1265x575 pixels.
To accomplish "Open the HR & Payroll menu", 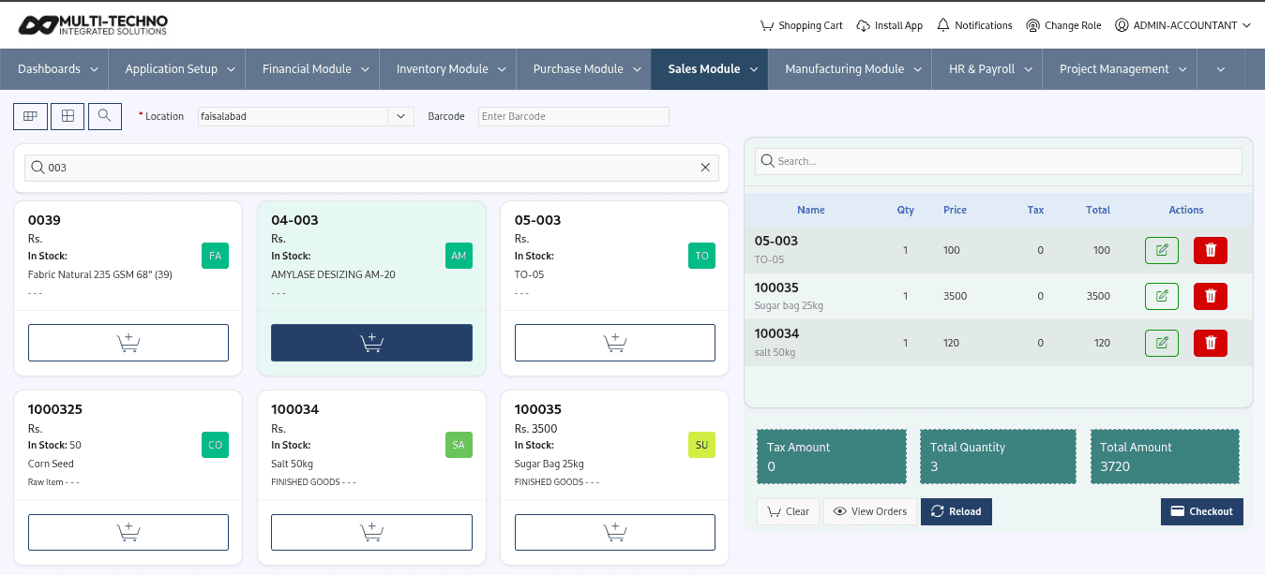I will tap(988, 69).
